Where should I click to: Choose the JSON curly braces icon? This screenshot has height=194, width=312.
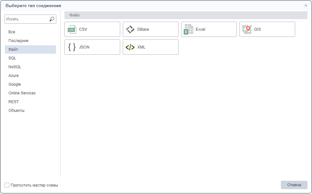[x=72, y=47]
